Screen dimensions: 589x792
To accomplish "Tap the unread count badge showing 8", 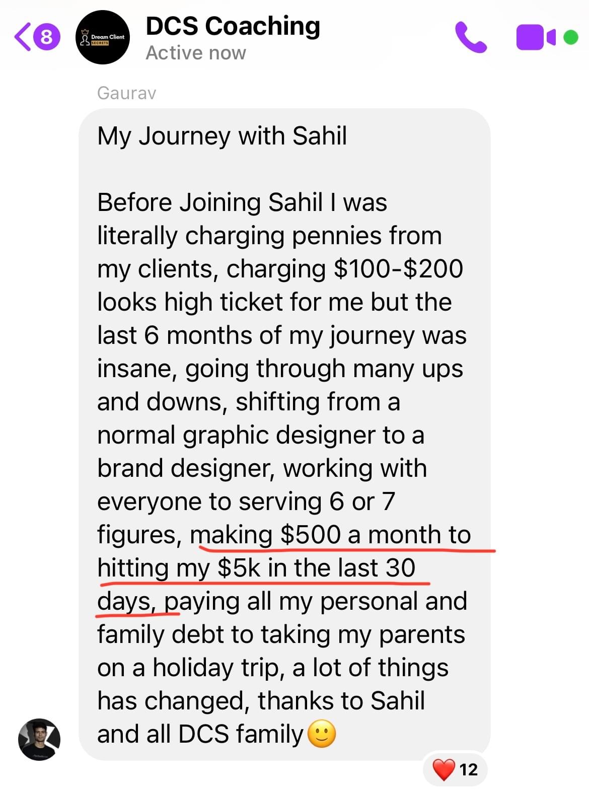I will click(x=46, y=37).
